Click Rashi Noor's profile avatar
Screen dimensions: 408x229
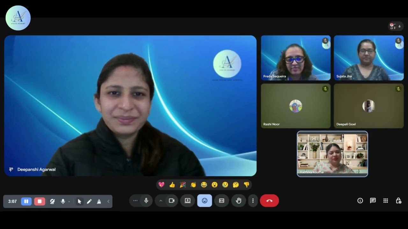pos(296,106)
